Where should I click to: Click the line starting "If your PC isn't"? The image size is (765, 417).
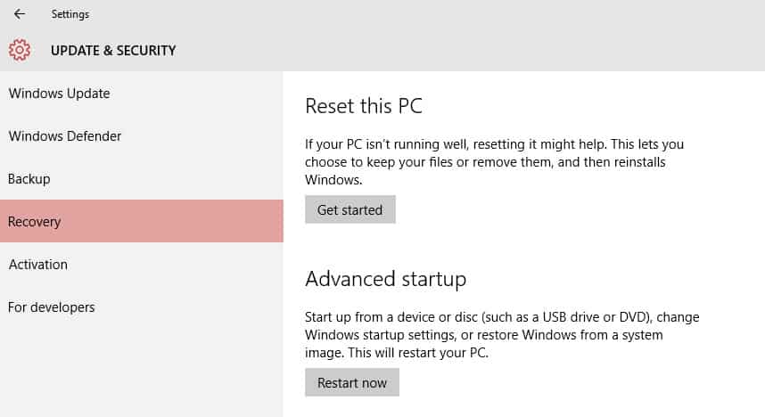(x=494, y=144)
